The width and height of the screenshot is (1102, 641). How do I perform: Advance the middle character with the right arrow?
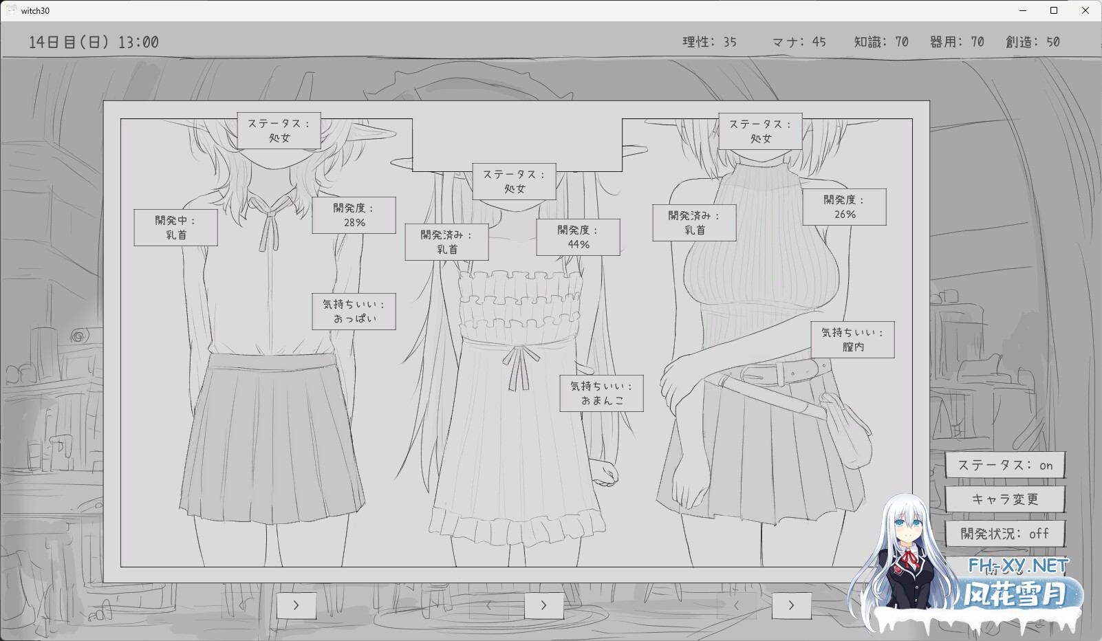(x=544, y=605)
